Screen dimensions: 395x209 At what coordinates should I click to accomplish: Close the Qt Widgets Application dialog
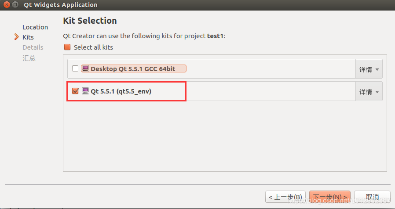6,5
